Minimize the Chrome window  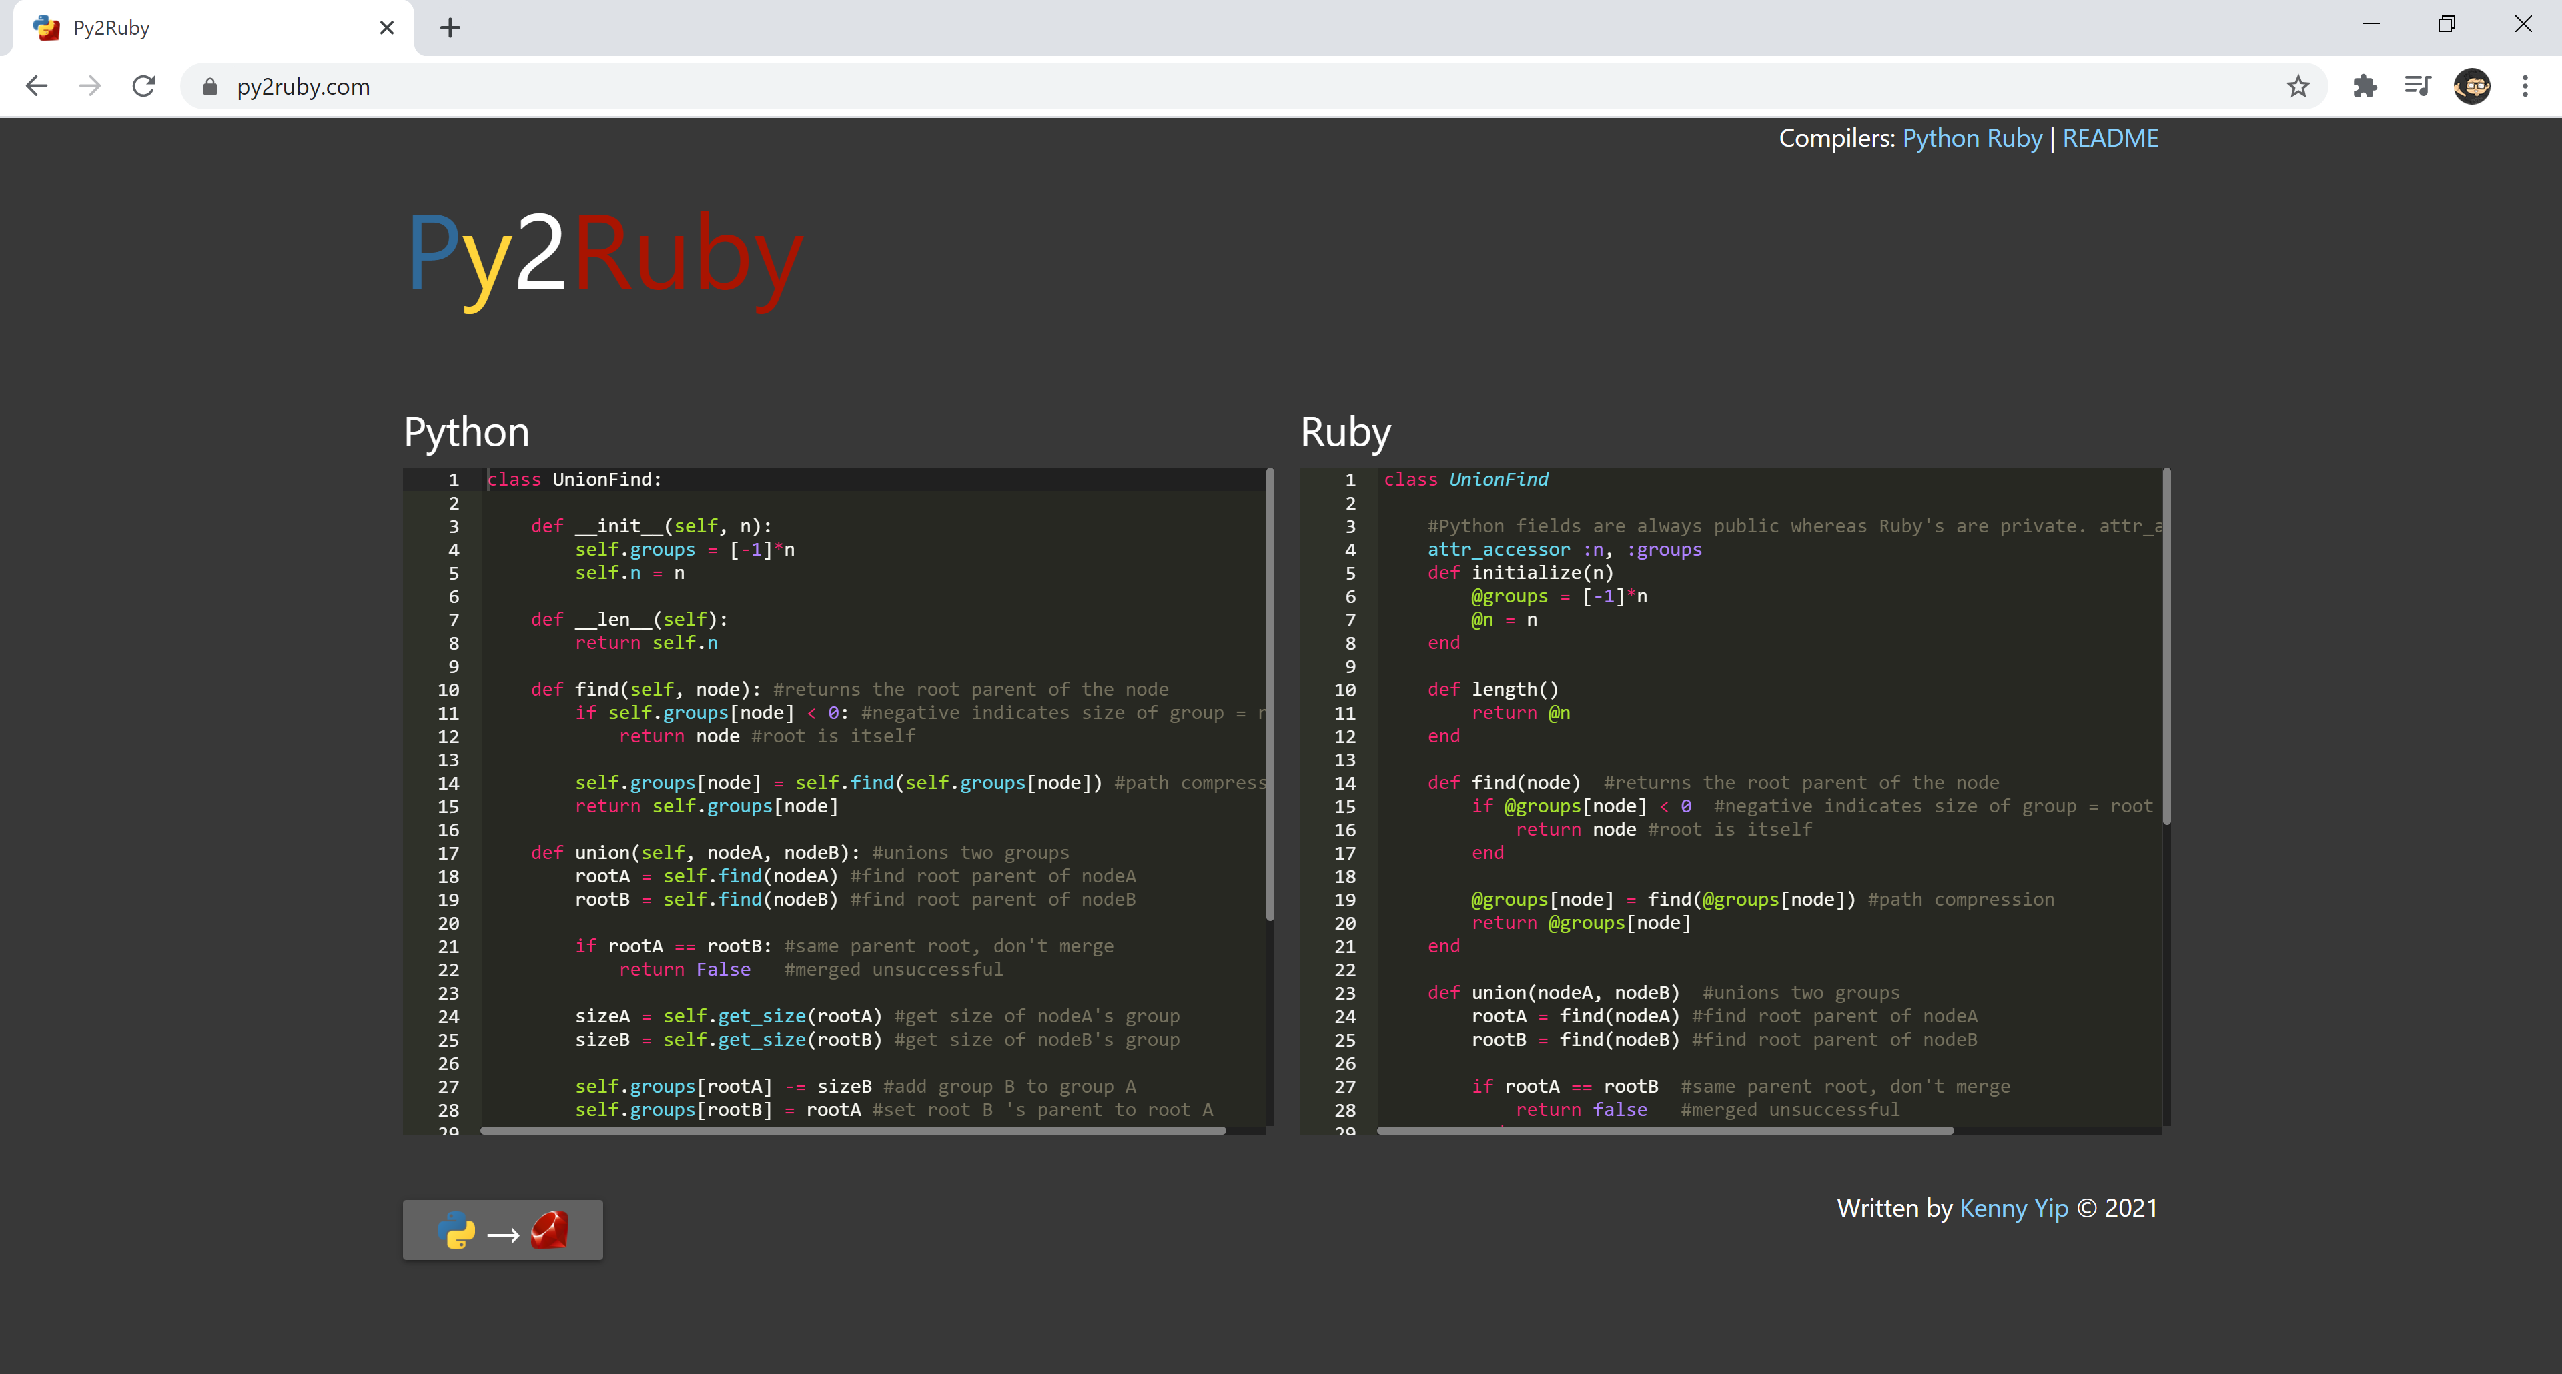point(2371,24)
